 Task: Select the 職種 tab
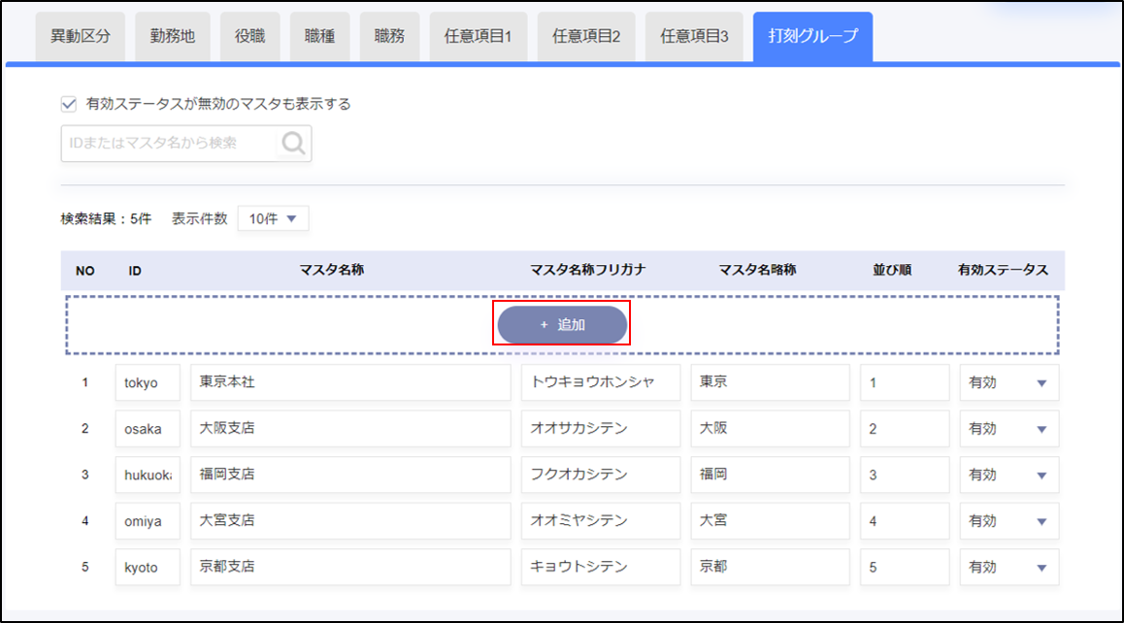319,37
